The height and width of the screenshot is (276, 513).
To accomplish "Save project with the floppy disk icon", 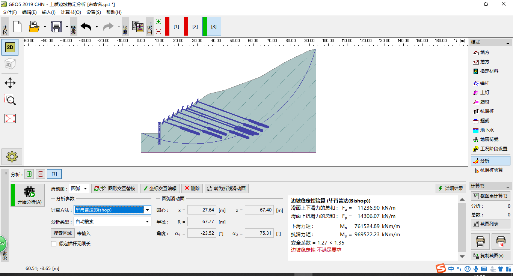I will (56, 27).
